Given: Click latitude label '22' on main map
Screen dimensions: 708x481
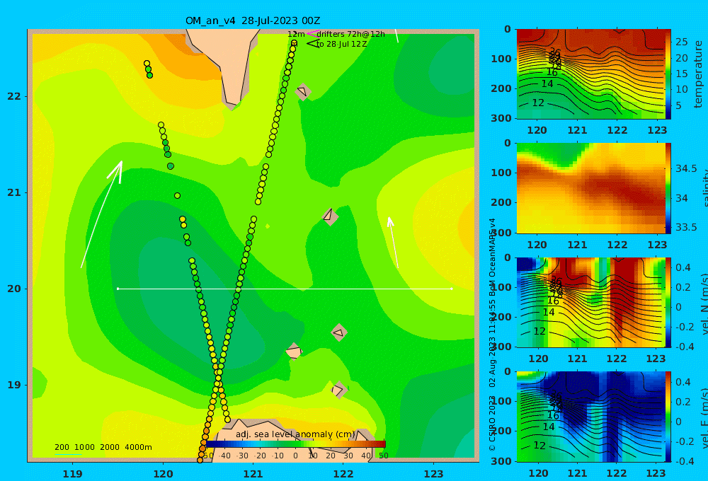Looking at the screenshot, I should pyautogui.click(x=13, y=96).
